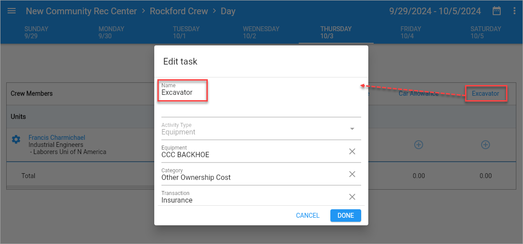Click the Crew Members header
Viewport: 523px width, 244px height.
[32, 94]
